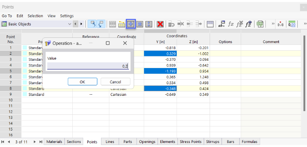Switch to the Bars tab
This screenshot has width=307, height=147.
point(230,142)
